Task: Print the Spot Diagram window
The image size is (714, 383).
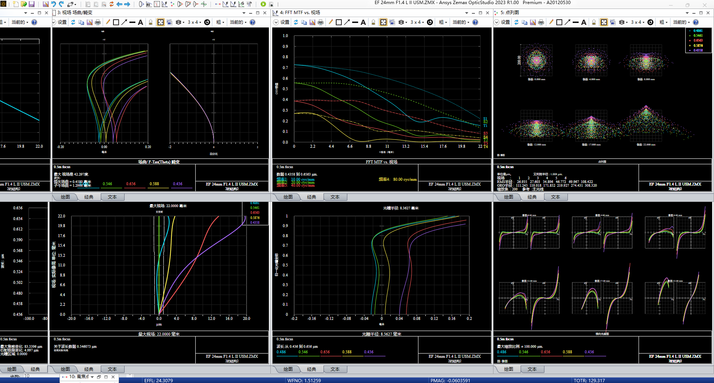Action: point(541,22)
